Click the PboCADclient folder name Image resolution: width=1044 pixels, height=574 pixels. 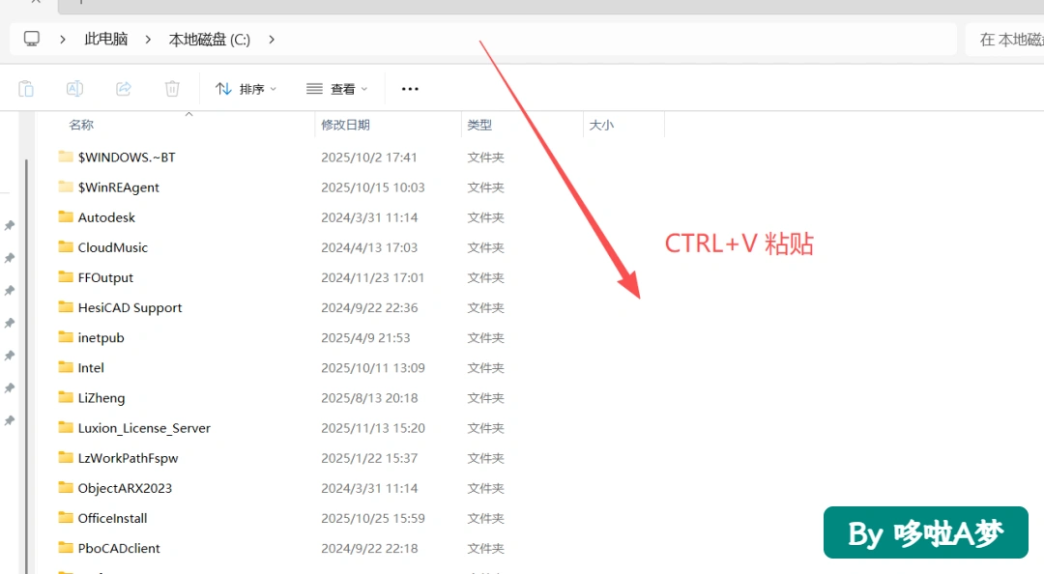click(119, 548)
